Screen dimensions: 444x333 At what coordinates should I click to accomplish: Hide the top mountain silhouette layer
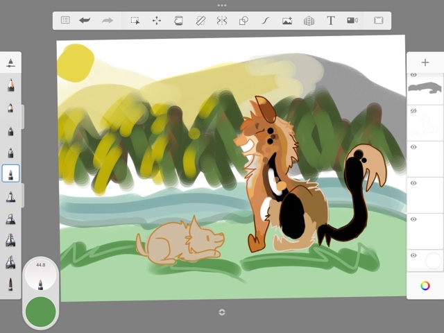[413, 75]
